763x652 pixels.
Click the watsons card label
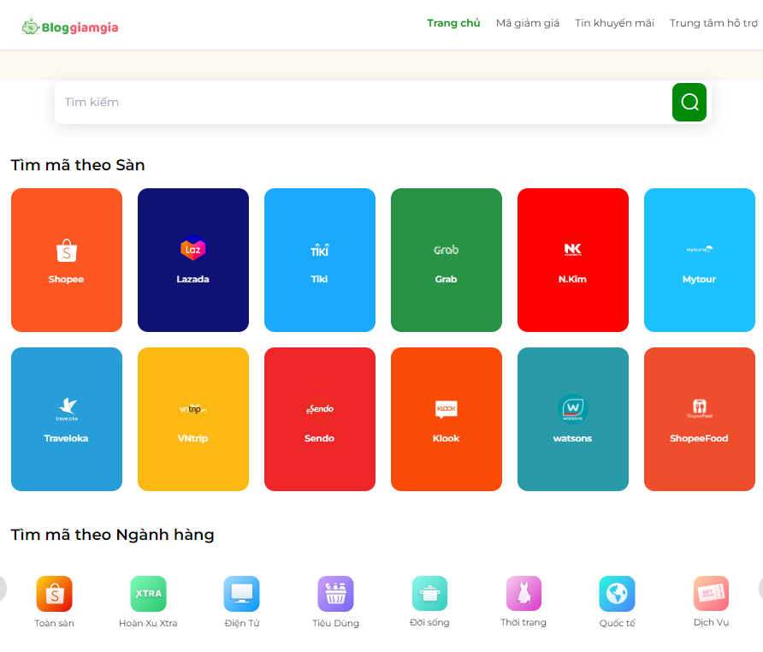(x=572, y=438)
